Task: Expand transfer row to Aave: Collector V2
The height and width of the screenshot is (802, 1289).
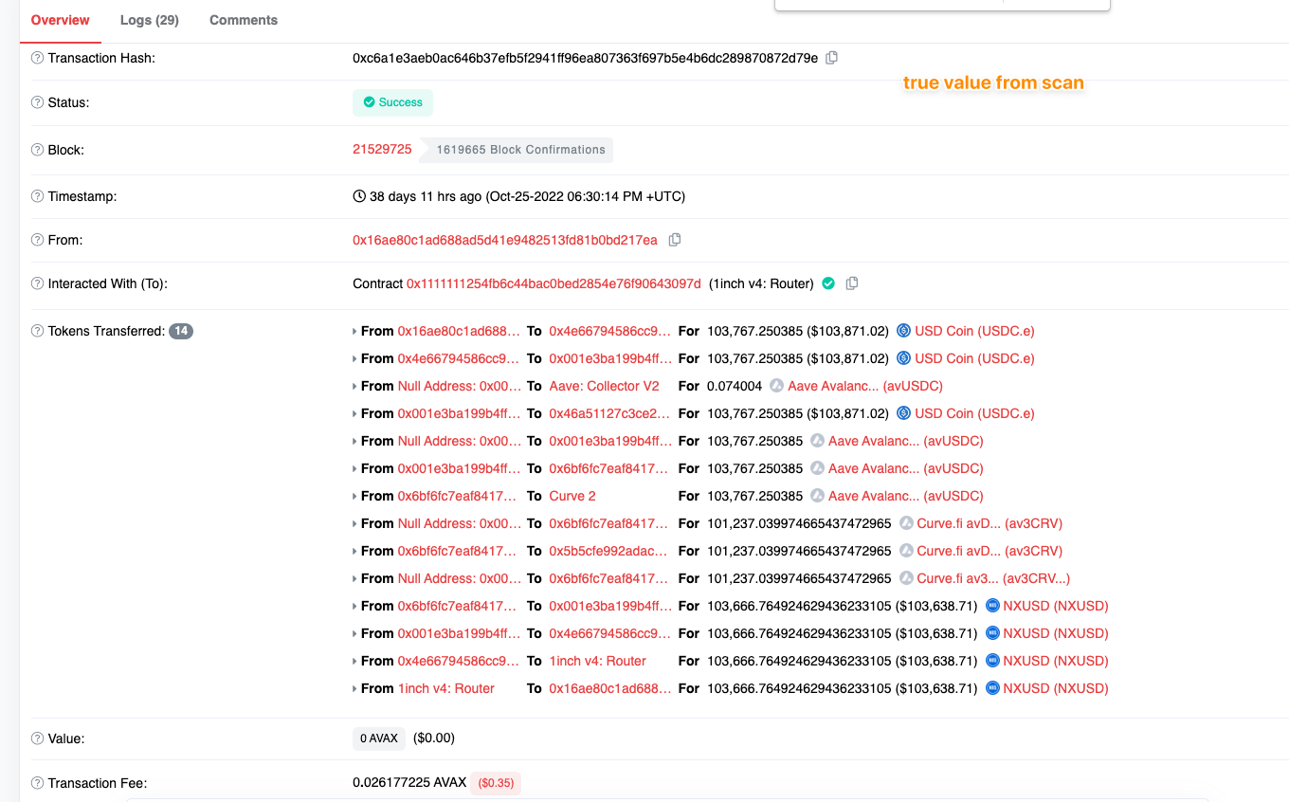Action: click(355, 386)
